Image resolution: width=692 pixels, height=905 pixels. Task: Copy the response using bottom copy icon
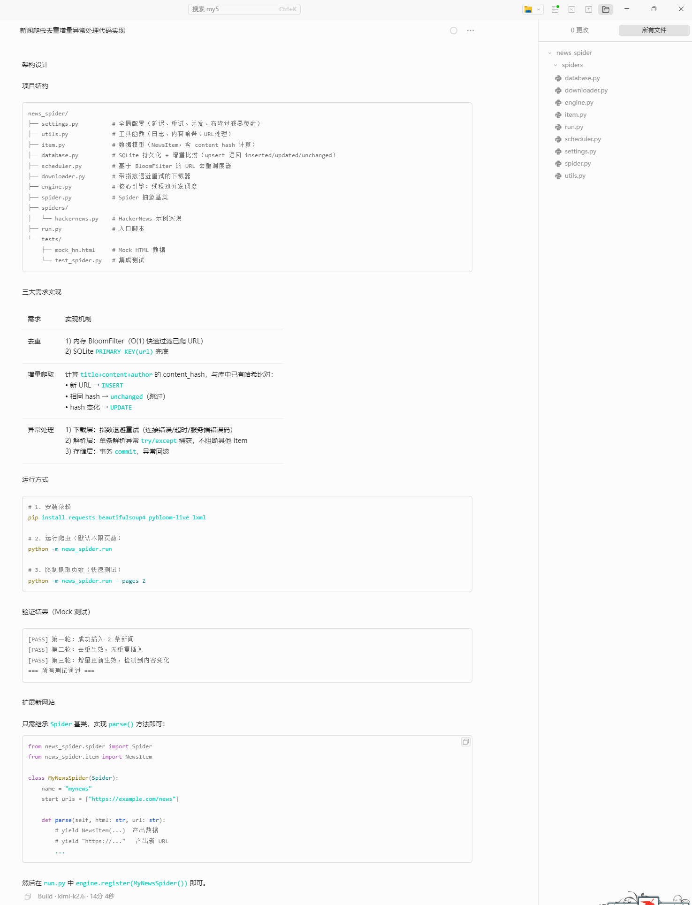(28, 897)
